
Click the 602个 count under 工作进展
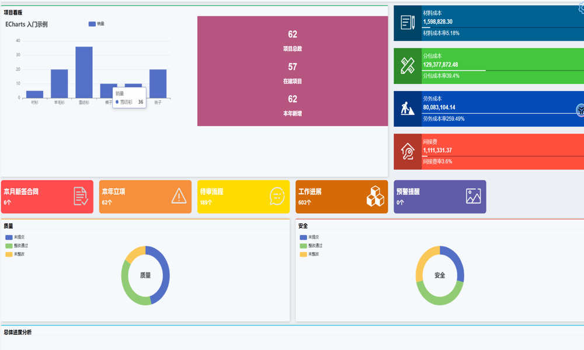[x=305, y=203]
